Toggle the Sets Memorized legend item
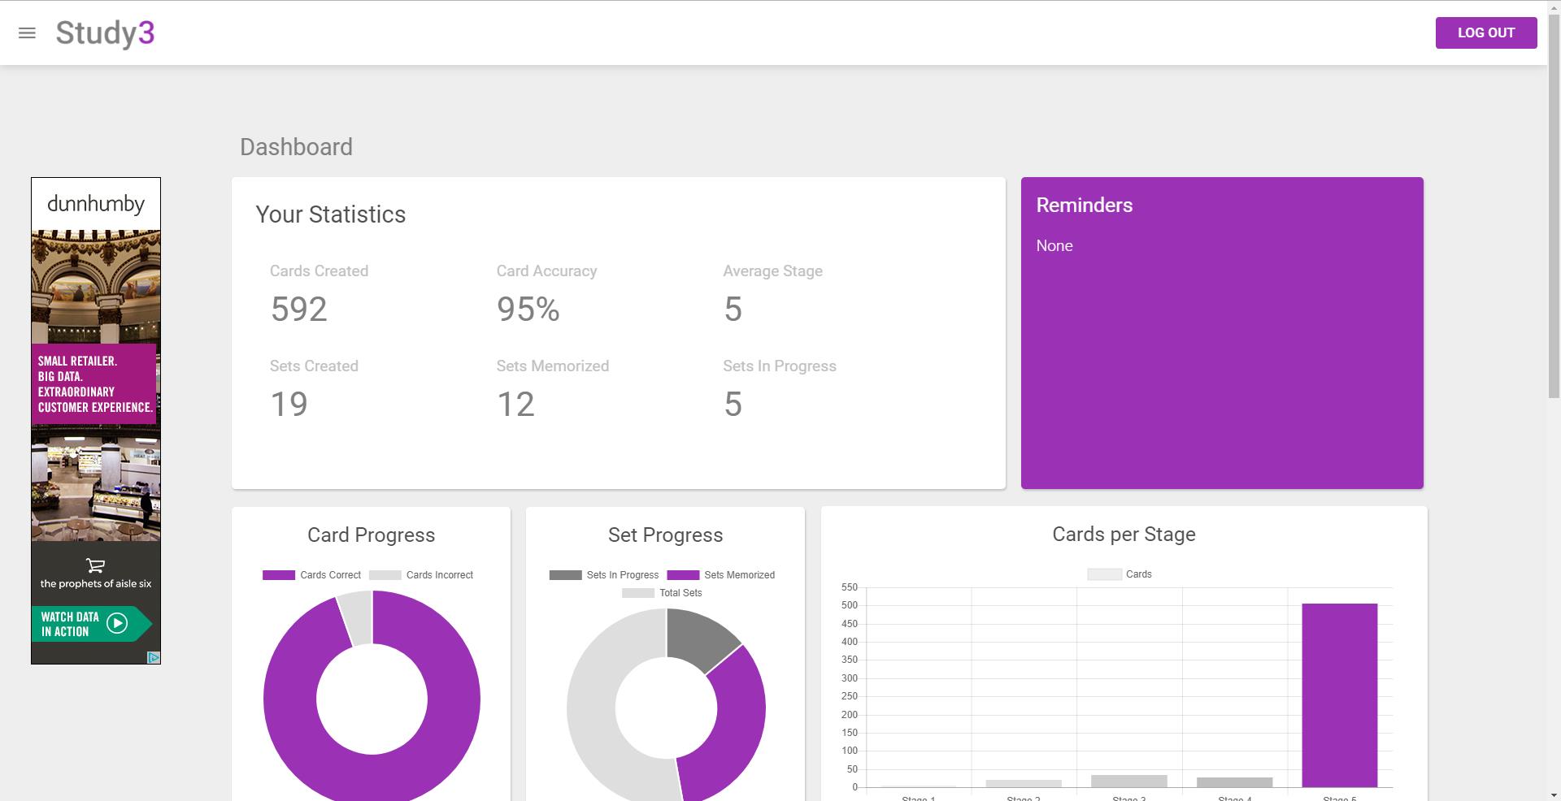 click(x=721, y=575)
